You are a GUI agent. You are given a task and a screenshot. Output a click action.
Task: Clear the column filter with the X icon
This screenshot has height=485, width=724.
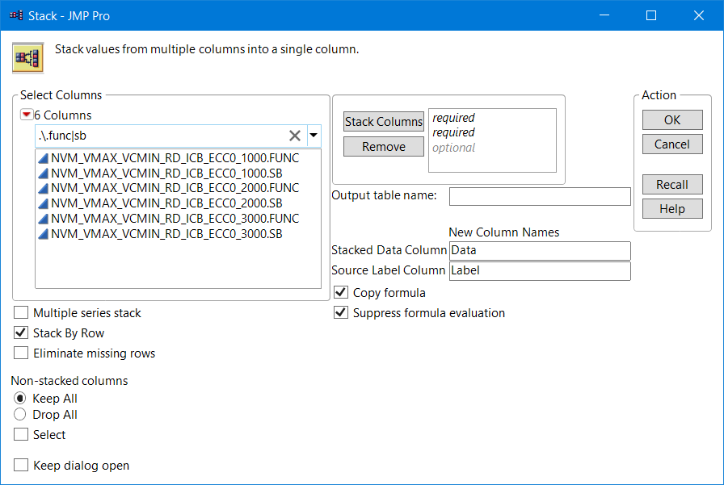pos(295,136)
